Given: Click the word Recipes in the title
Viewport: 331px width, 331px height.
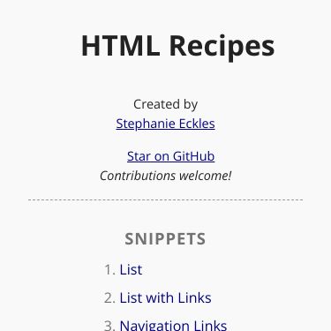Looking at the screenshot, I should 222,47.
